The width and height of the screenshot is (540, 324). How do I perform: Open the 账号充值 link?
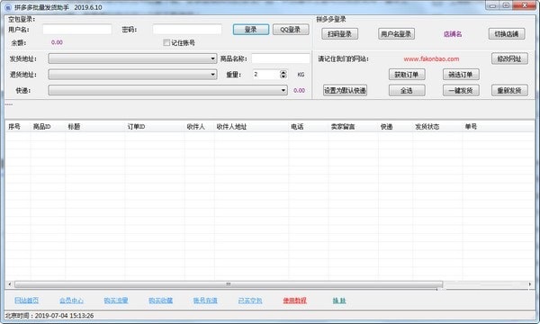click(205, 301)
